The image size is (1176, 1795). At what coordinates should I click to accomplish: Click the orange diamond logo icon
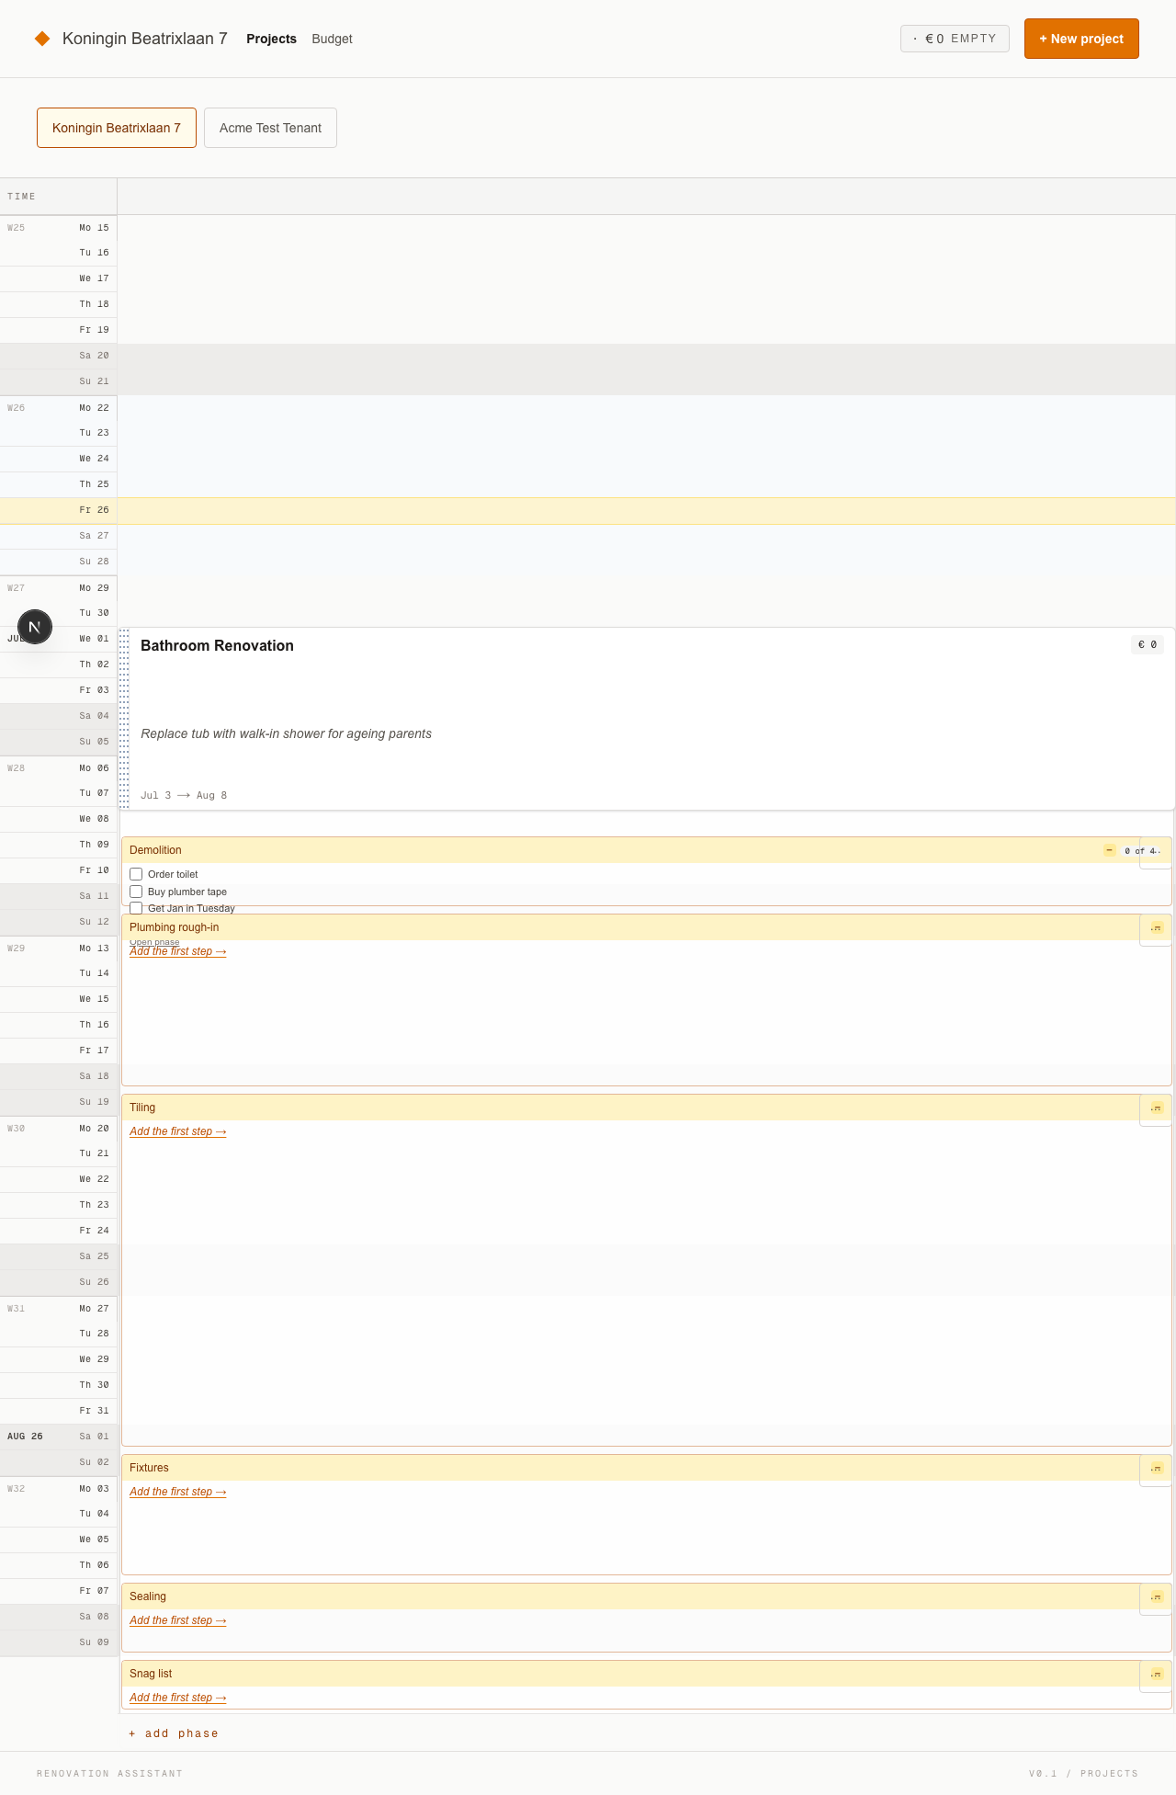click(x=42, y=39)
